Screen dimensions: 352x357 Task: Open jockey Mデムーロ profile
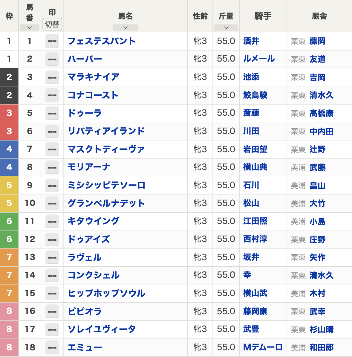[263, 347]
